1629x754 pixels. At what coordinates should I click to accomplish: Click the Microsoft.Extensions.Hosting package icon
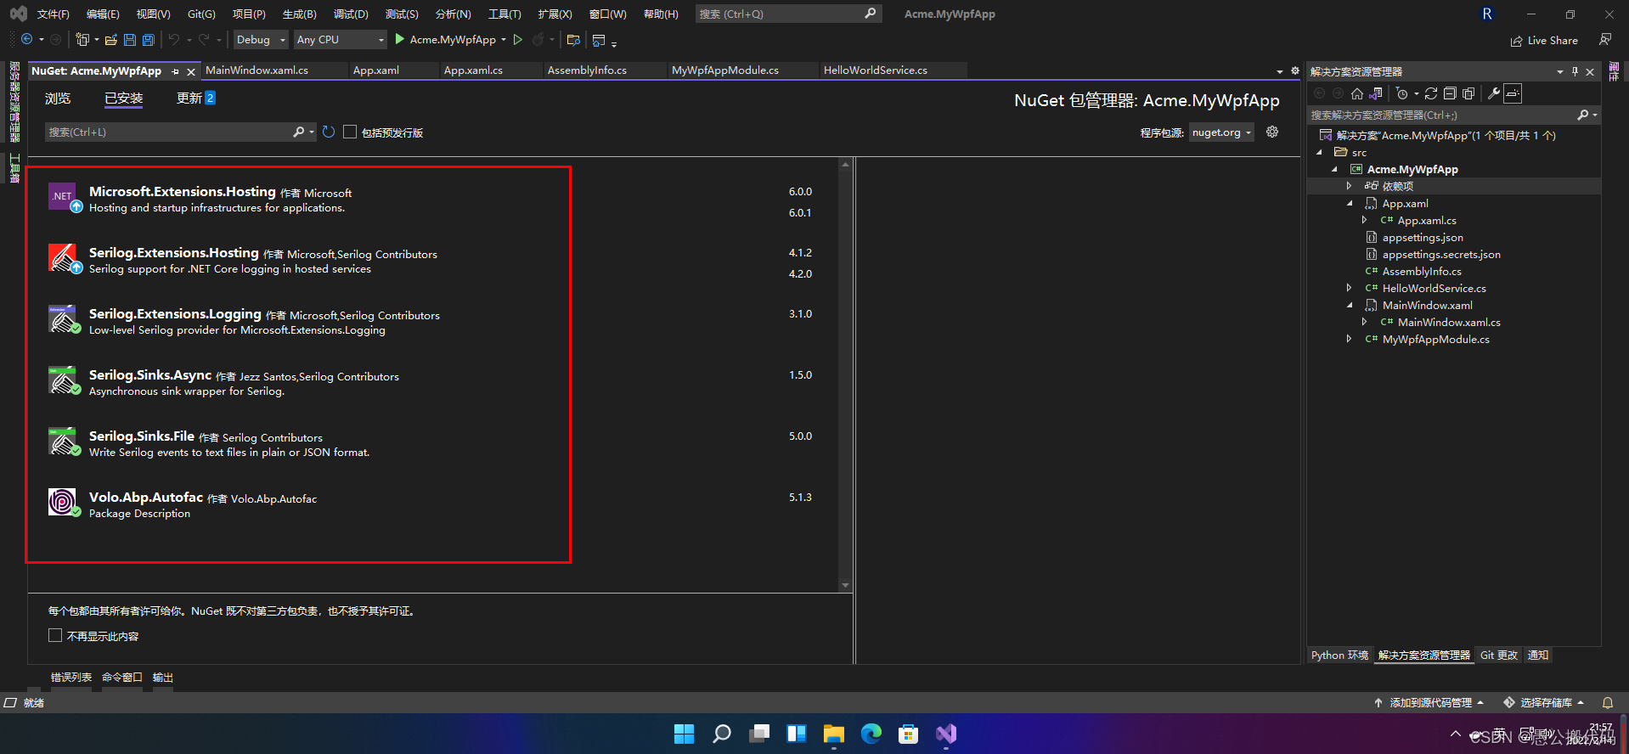64,197
